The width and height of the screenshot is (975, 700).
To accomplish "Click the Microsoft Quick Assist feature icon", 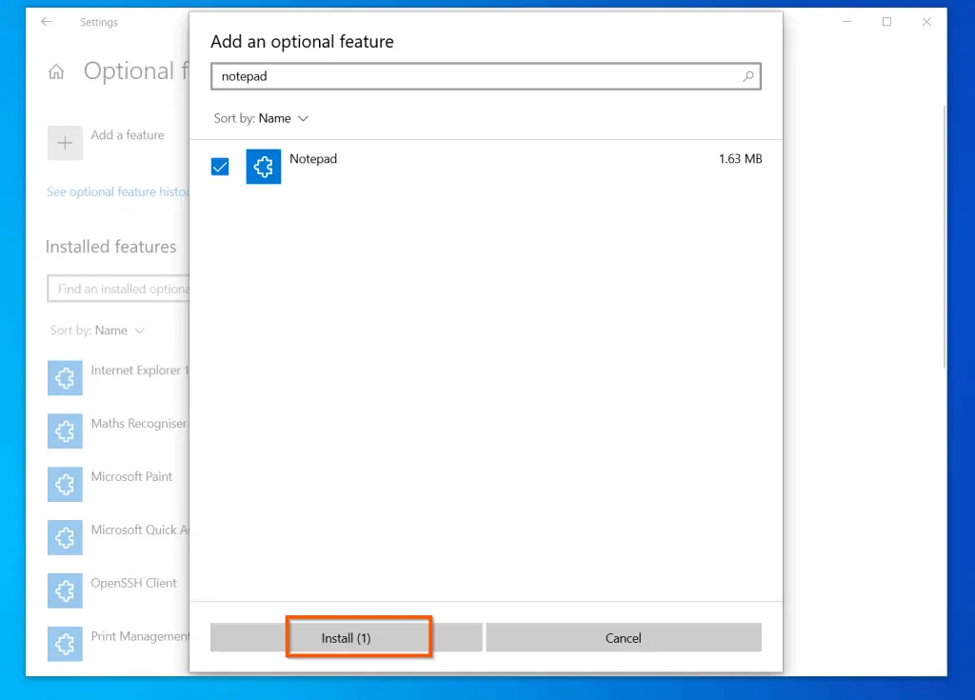I will (66, 537).
